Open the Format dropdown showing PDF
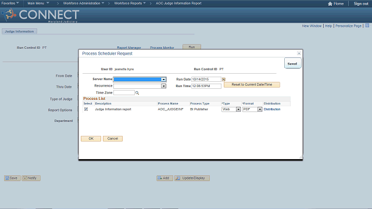This screenshot has height=209, width=372. pyautogui.click(x=260, y=109)
